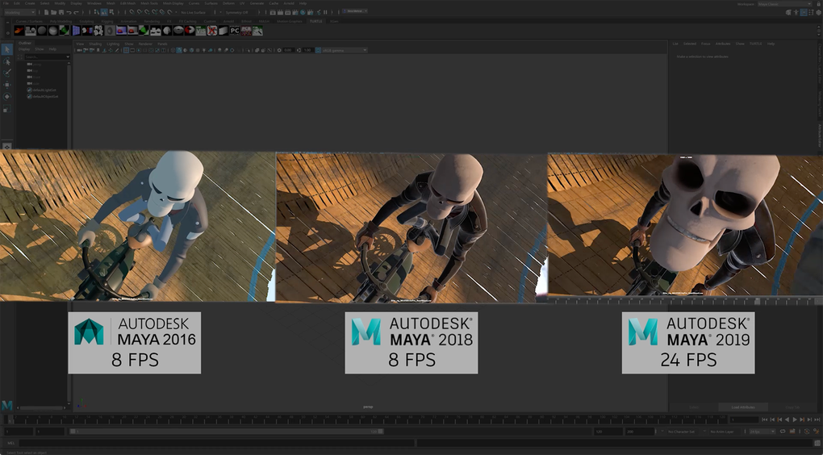
Task: Play the animation forward
Action: (x=795, y=420)
